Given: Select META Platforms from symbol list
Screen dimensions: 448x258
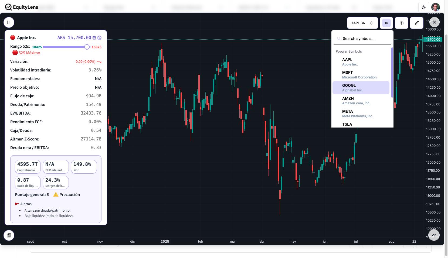Looking at the screenshot, I should (x=361, y=113).
